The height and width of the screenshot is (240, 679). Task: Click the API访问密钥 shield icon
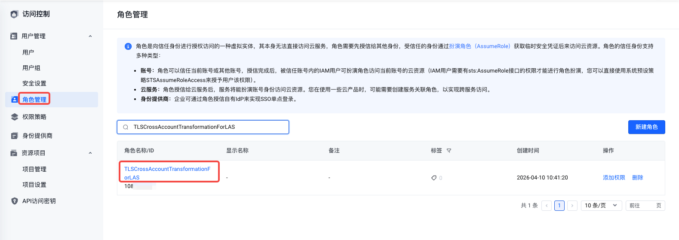pyautogui.click(x=14, y=201)
